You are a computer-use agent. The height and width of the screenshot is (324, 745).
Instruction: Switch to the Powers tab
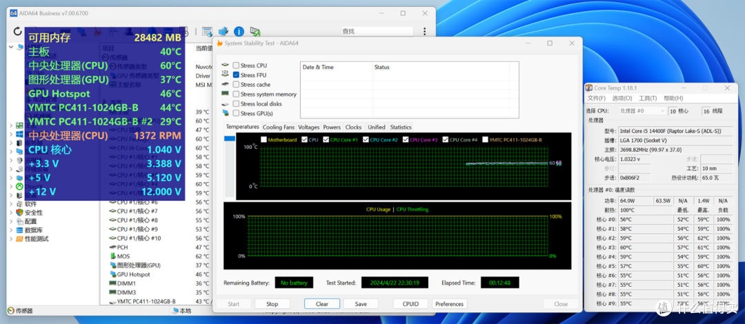coord(332,128)
